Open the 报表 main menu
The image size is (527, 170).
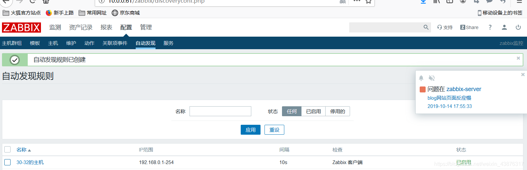click(106, 27)
